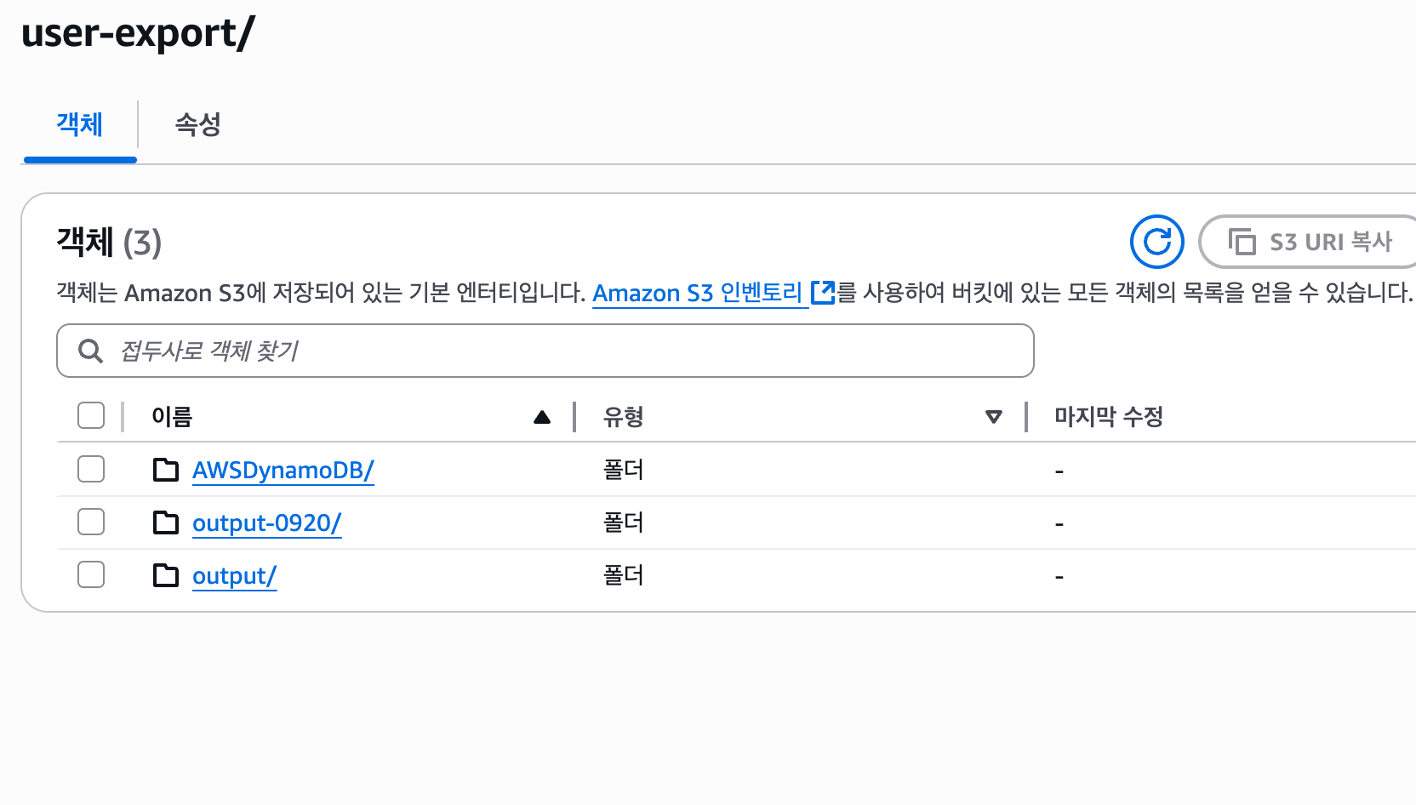This screenshot has width=1416, height=805.
Task: Open the AWSDynamoDB/ folder link
Action: (x=283, y=470)
